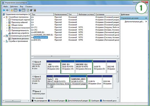Click the Управление дисками icon in tree
This screenshot has height=106, width=150.
pos(9,38)
